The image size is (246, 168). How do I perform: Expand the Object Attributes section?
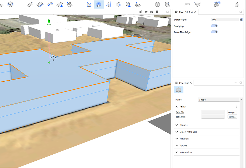188,132
